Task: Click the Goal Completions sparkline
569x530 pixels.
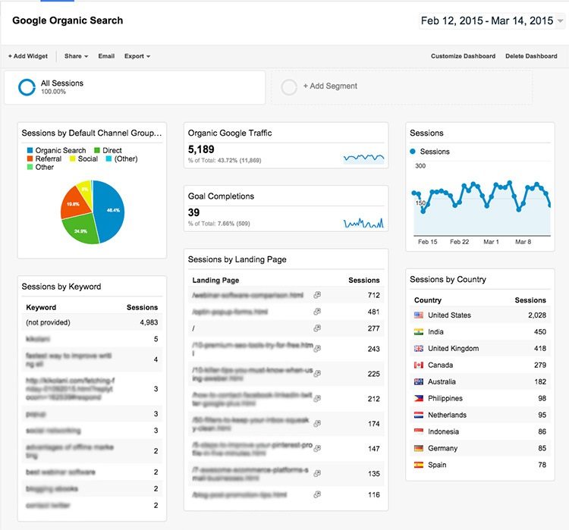Action: pos(363,223)
